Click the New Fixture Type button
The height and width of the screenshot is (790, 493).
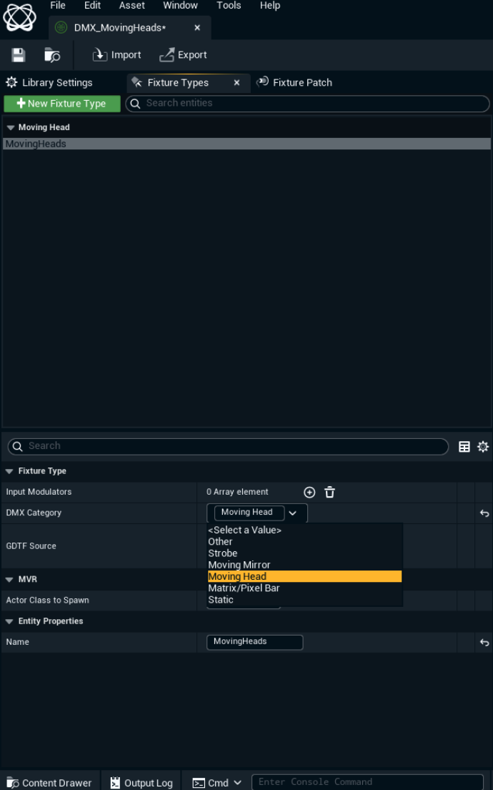coord(62,104)
